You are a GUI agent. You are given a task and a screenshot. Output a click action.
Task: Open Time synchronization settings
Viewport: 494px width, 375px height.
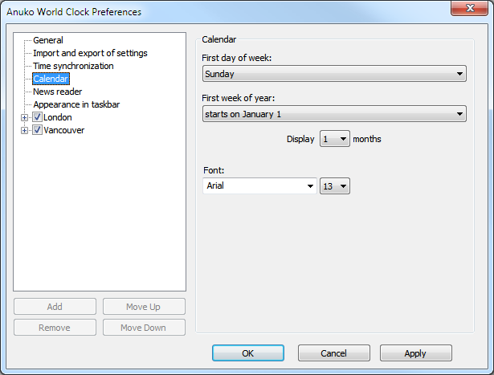(73, 66)
